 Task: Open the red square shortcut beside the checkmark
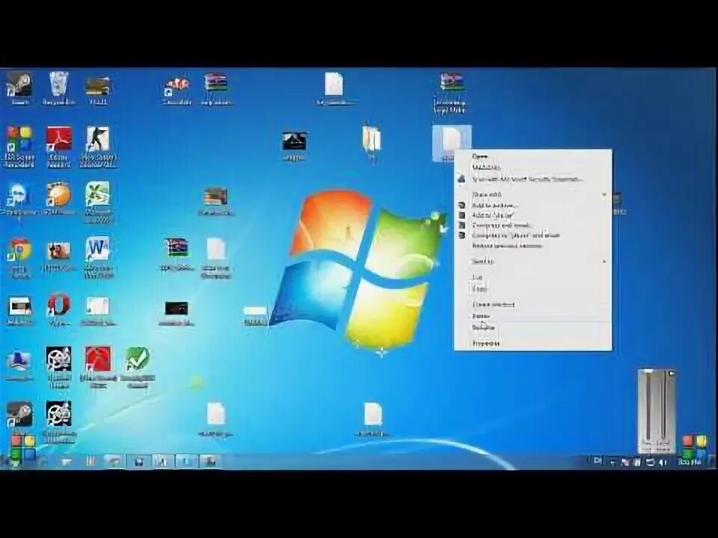tap(98, 366)
